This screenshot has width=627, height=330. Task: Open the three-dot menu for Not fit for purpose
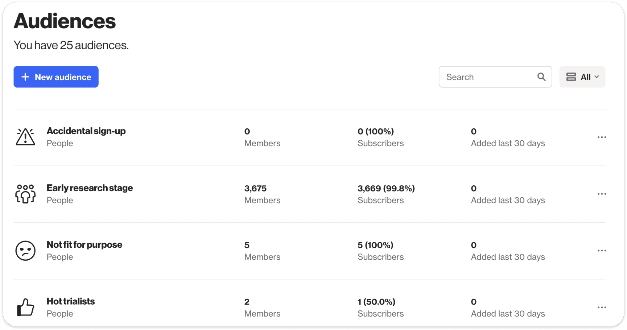(x=602, y=251)
